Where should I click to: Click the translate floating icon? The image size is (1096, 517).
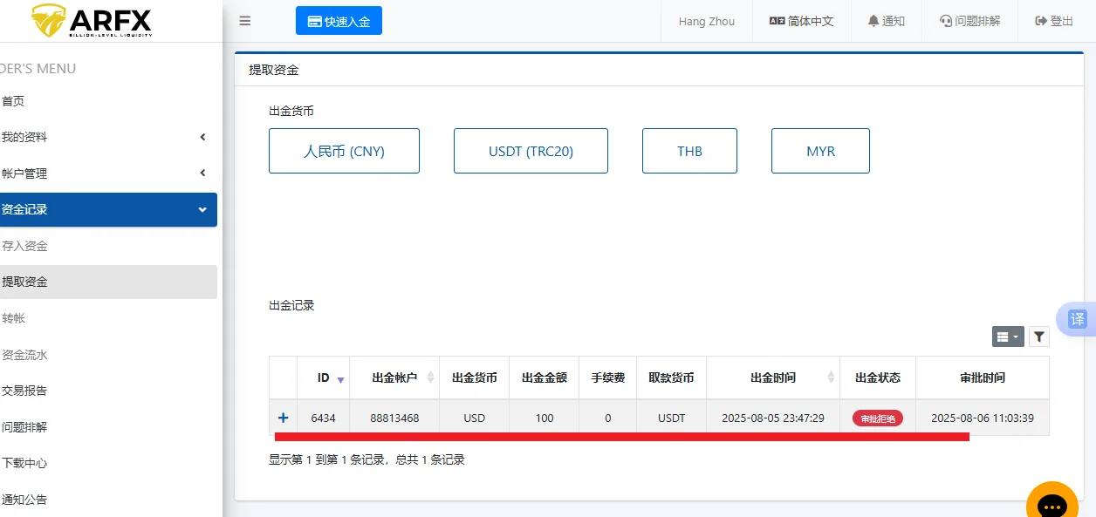click(1078, 319)
